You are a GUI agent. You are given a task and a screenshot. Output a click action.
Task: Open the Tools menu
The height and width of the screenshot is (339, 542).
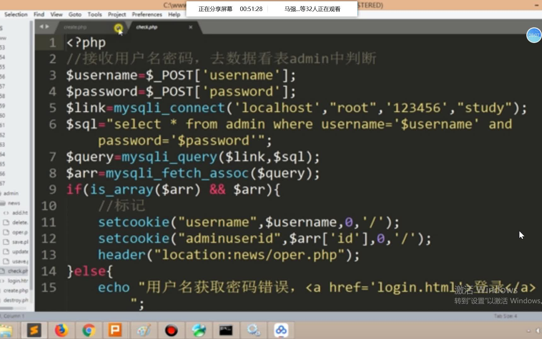point(94,14)
